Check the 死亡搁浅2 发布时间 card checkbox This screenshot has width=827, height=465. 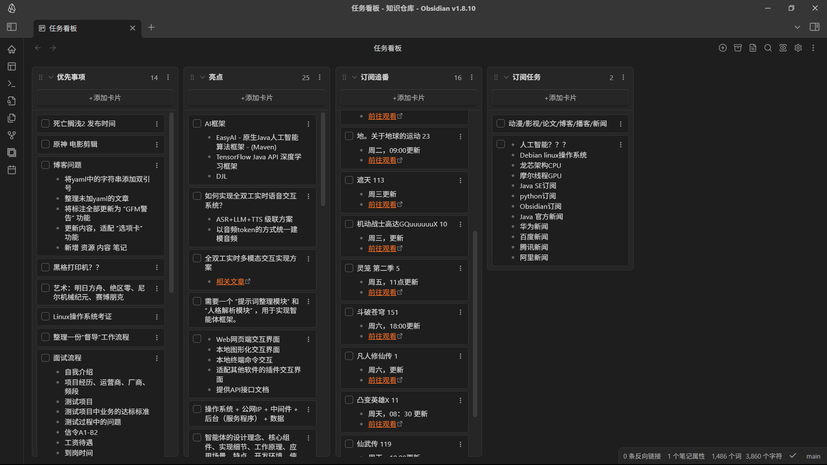45,124
